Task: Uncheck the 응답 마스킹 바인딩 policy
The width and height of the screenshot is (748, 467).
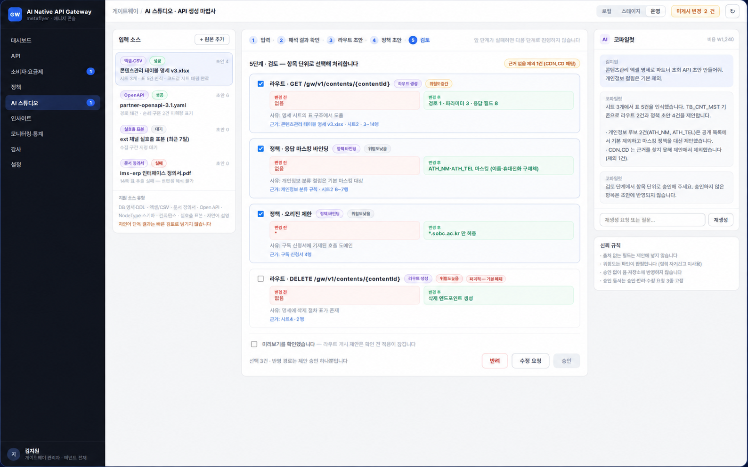Action: [x=260, y=149]
